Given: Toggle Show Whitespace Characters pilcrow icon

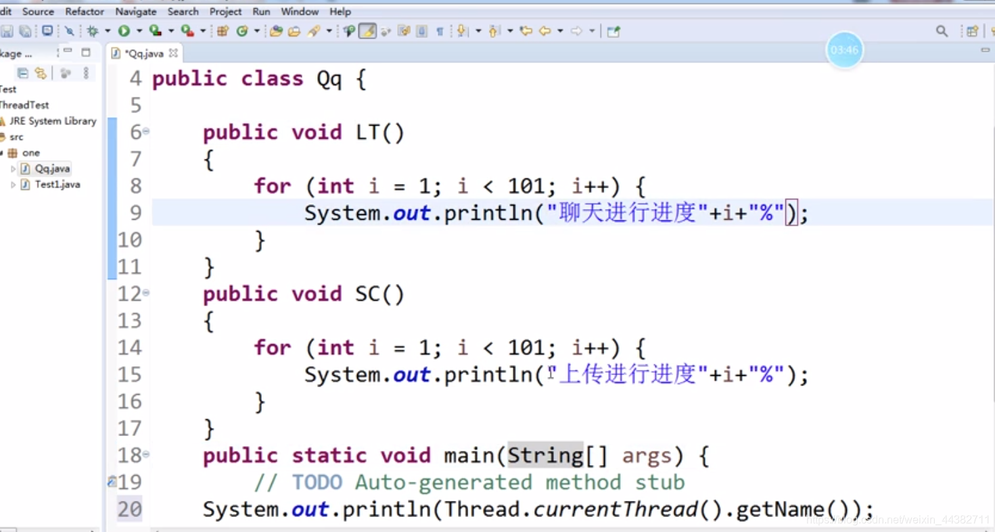Looking at the screenshot, I should [x=440, y=31].
